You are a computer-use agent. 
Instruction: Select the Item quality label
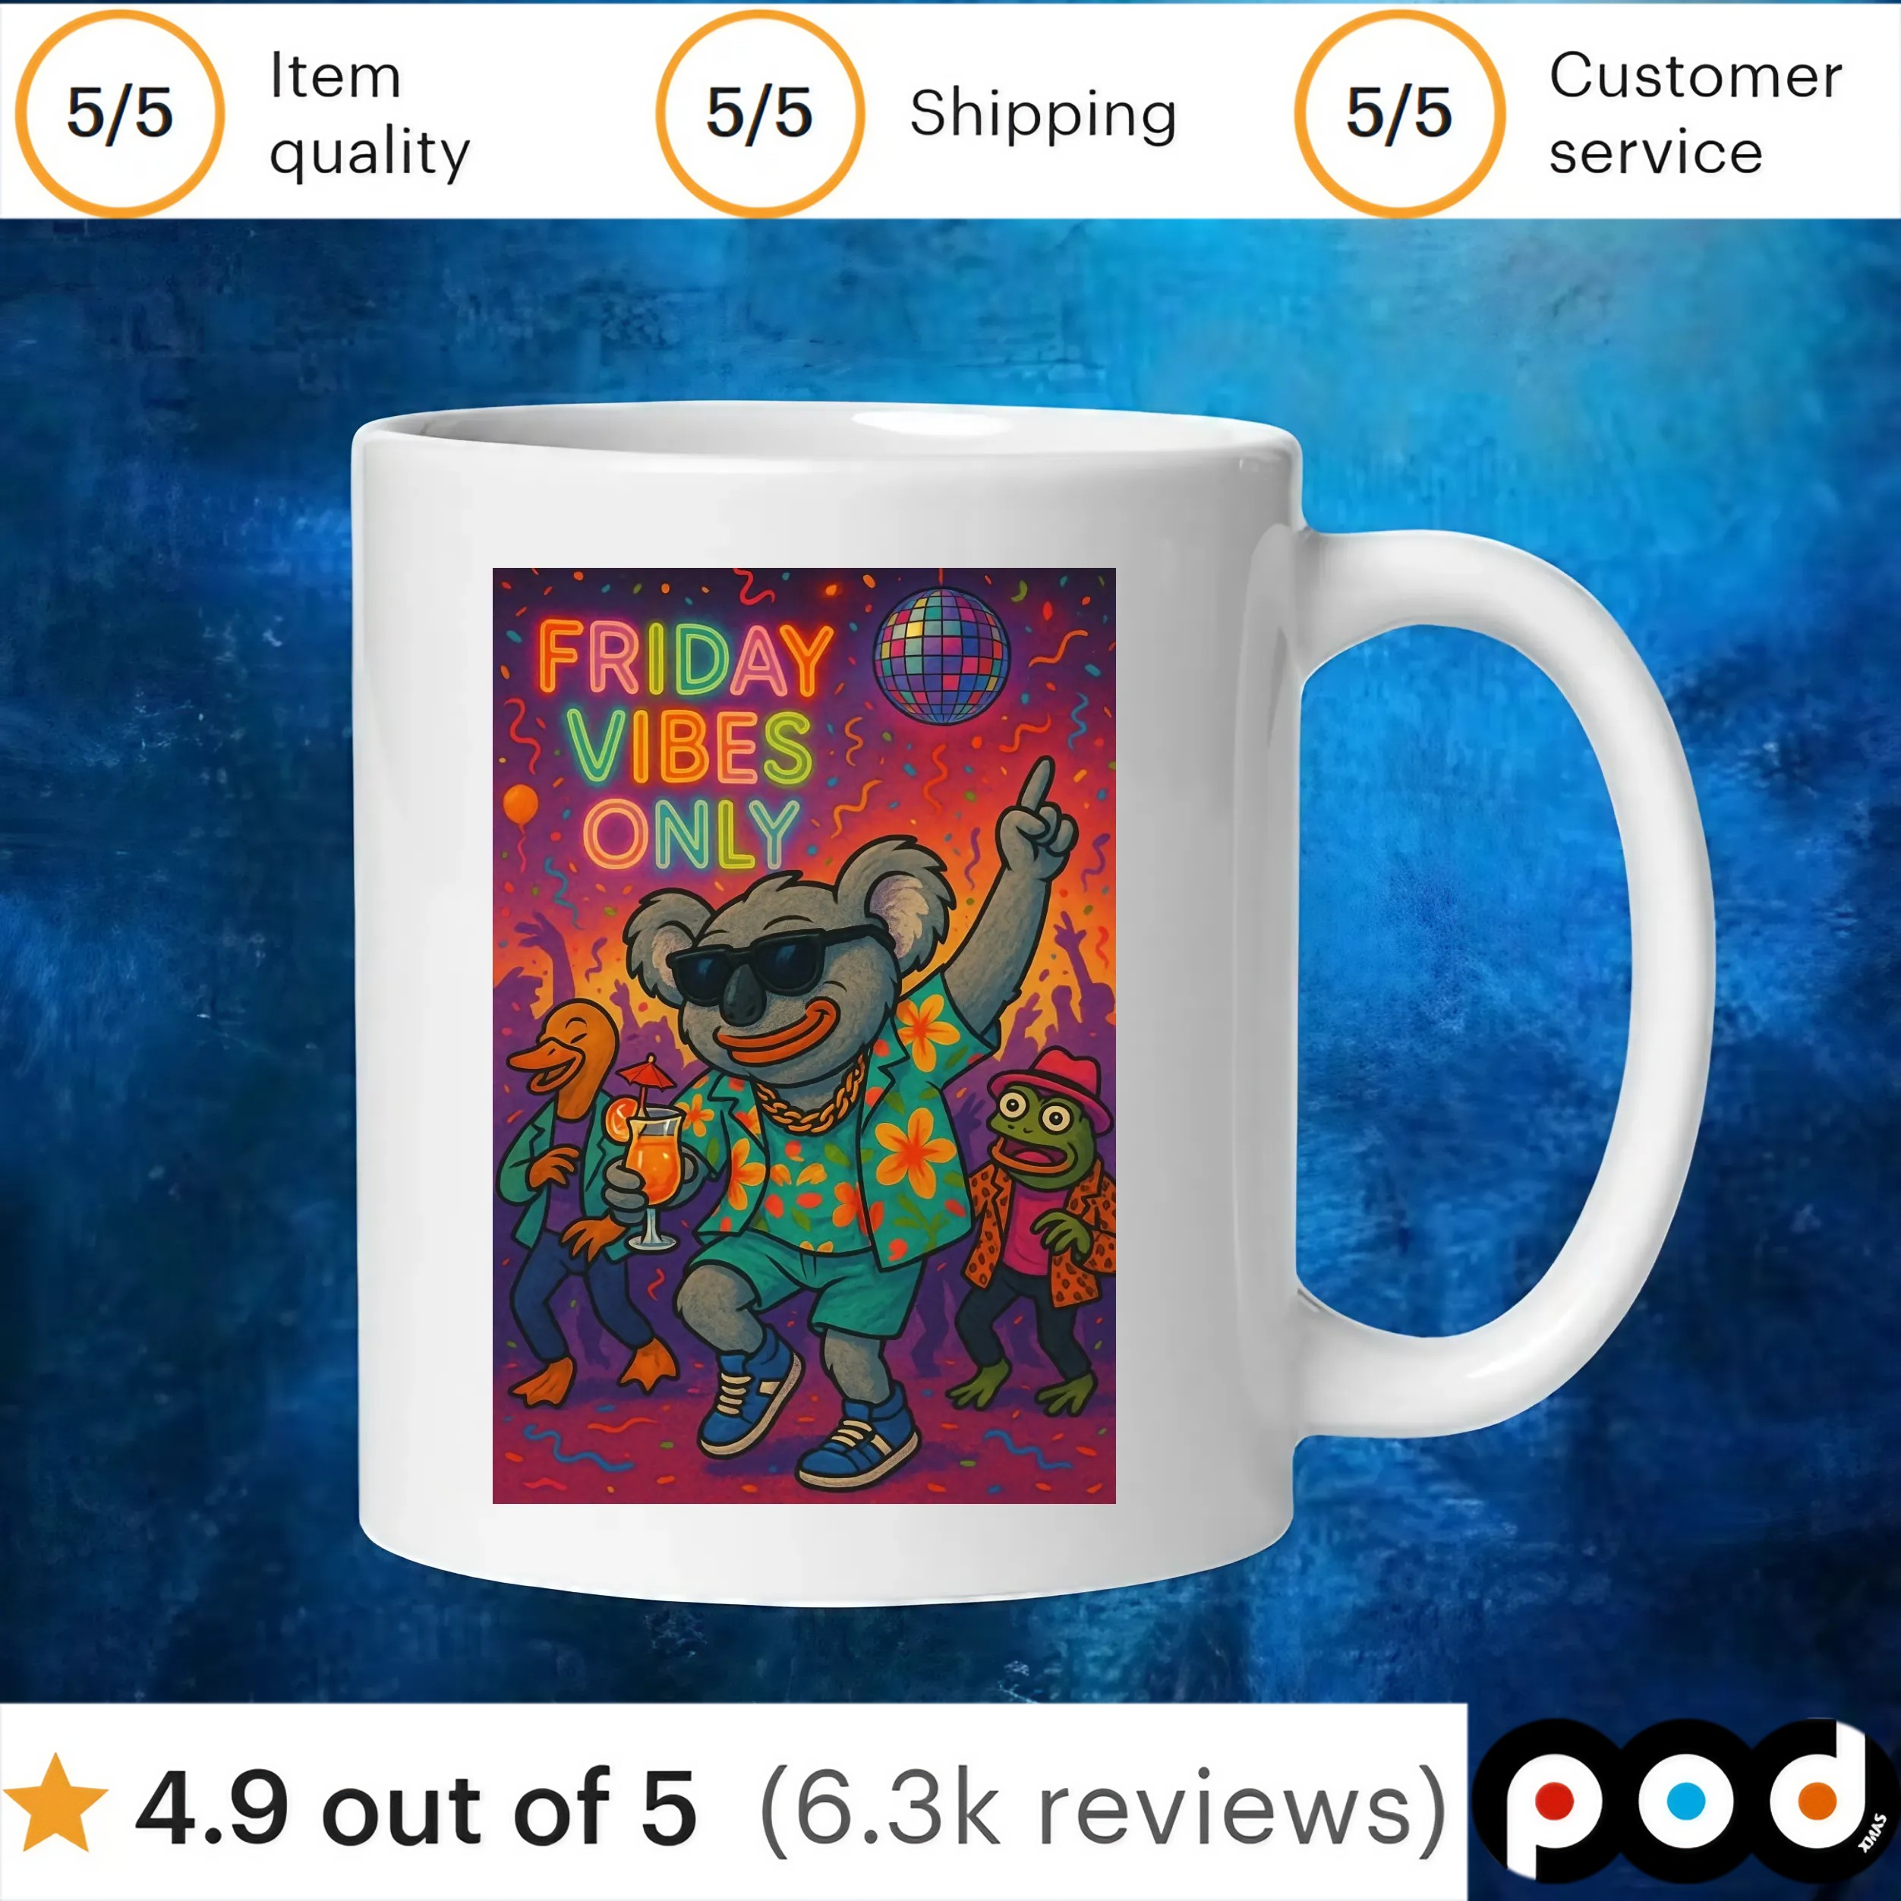(370, 114)
